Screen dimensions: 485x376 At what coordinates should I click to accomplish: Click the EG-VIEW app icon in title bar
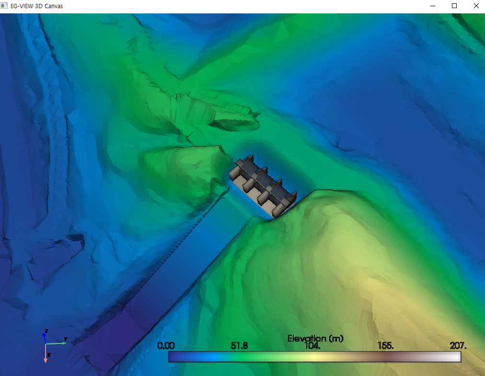point(4,6)
